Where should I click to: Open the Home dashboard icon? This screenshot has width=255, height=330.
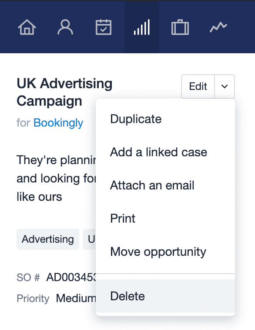pos(27,27)
